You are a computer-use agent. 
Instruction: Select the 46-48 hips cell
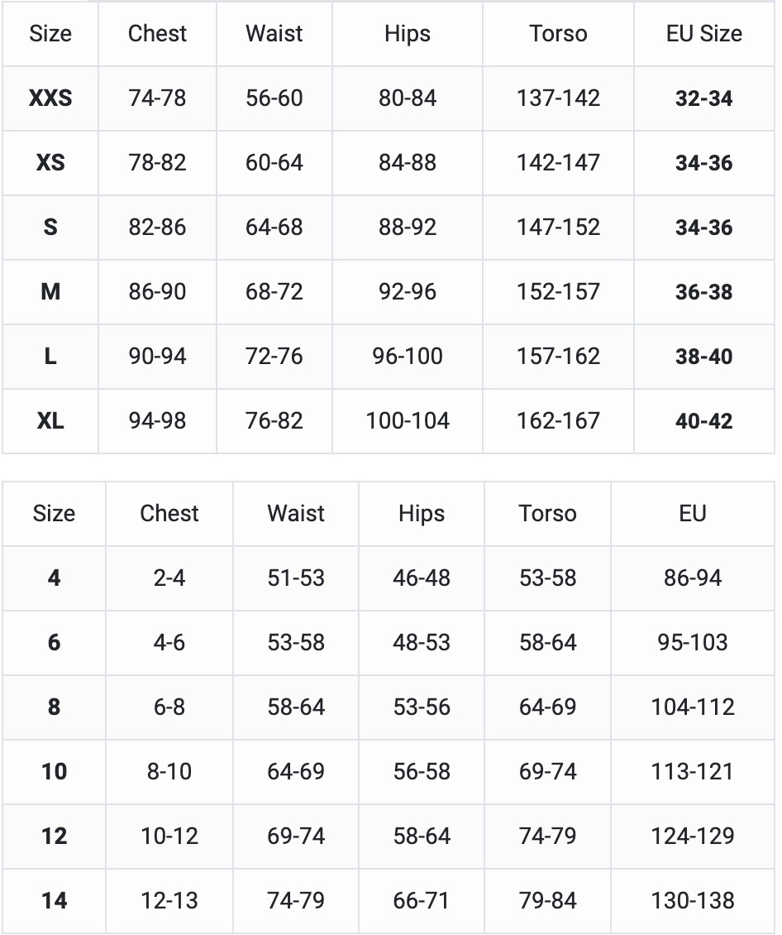tap(422, 578)
